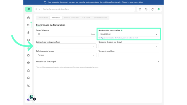Click the checkbox tasks sidebar icon
187x105 pixels.
[x=28, y=40]
